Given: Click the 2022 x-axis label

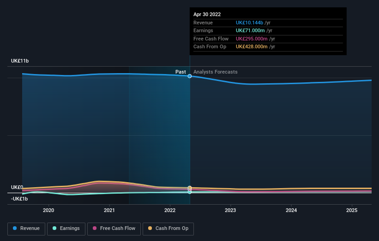Looking at the screenshot, I should pos(170,210).
